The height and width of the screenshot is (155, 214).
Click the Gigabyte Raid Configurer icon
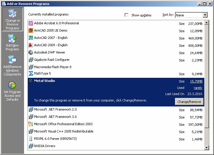(31, 60)
